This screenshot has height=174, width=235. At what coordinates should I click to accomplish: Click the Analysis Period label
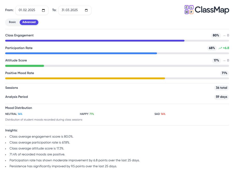pos(17,97)
